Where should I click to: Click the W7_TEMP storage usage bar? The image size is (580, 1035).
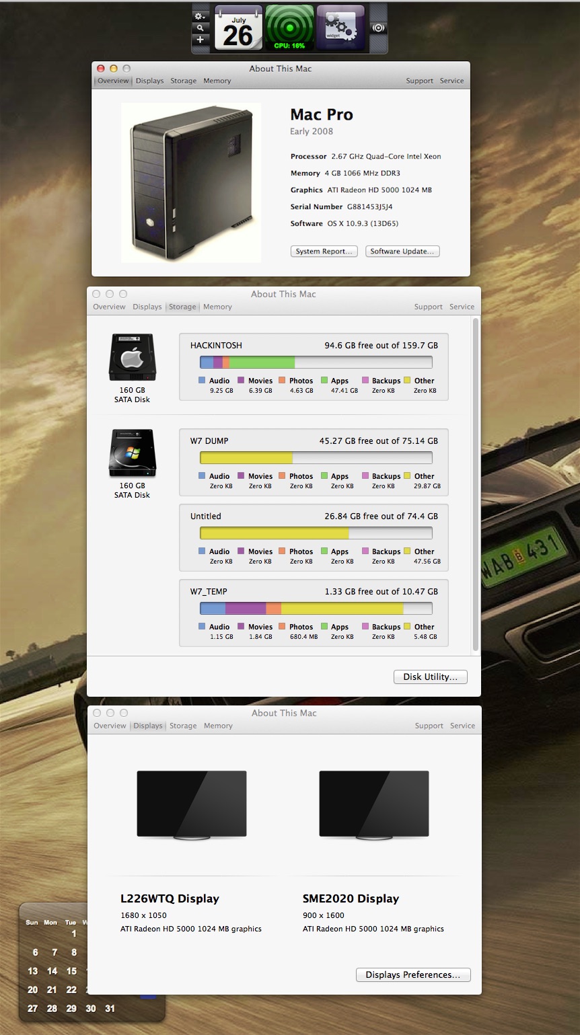click(316, 609)
